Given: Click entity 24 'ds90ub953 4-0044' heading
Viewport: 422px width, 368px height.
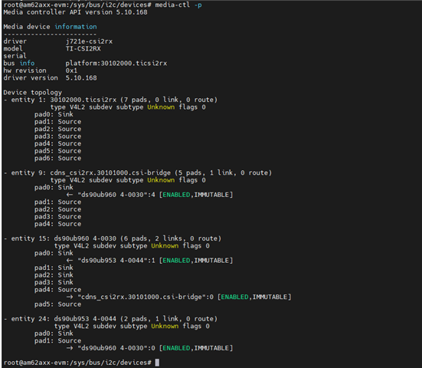Looking at the screenshot, I should tap(110, 319).
